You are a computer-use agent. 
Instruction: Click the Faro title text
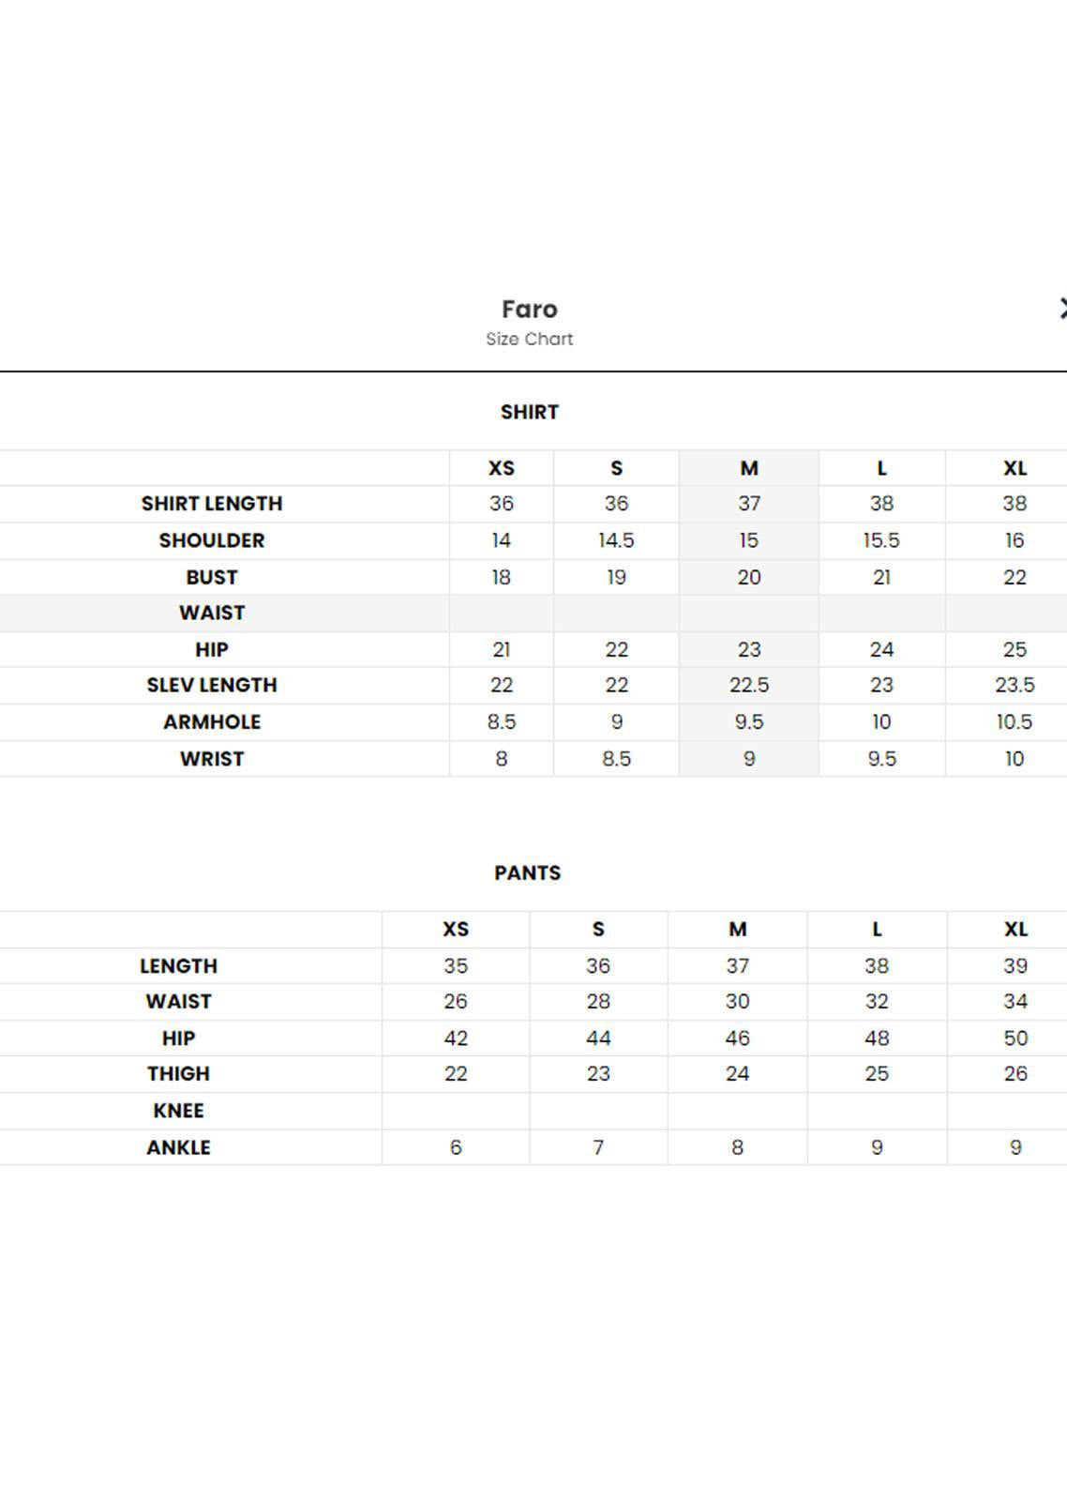pyautogui.click(x=530, y=309)
